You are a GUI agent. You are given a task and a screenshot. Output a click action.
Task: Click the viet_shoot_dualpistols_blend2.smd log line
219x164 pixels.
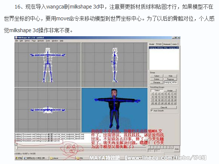point(49,137)
